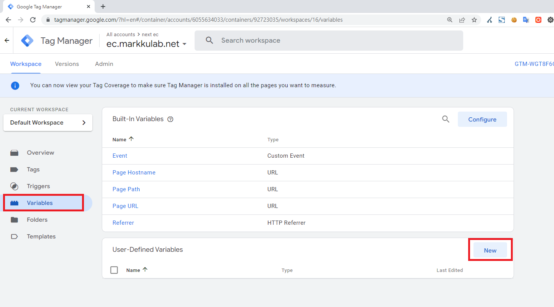Open the browser zoom magnifier icon
The image size is (554, 307).
(450, 20)
